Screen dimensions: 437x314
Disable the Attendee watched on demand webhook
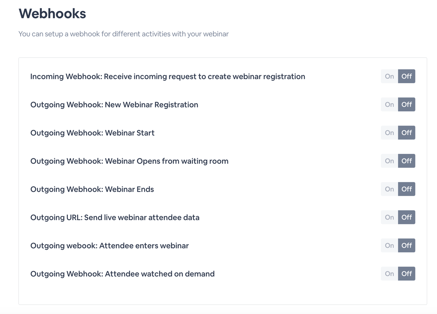(x=407, y=274)
